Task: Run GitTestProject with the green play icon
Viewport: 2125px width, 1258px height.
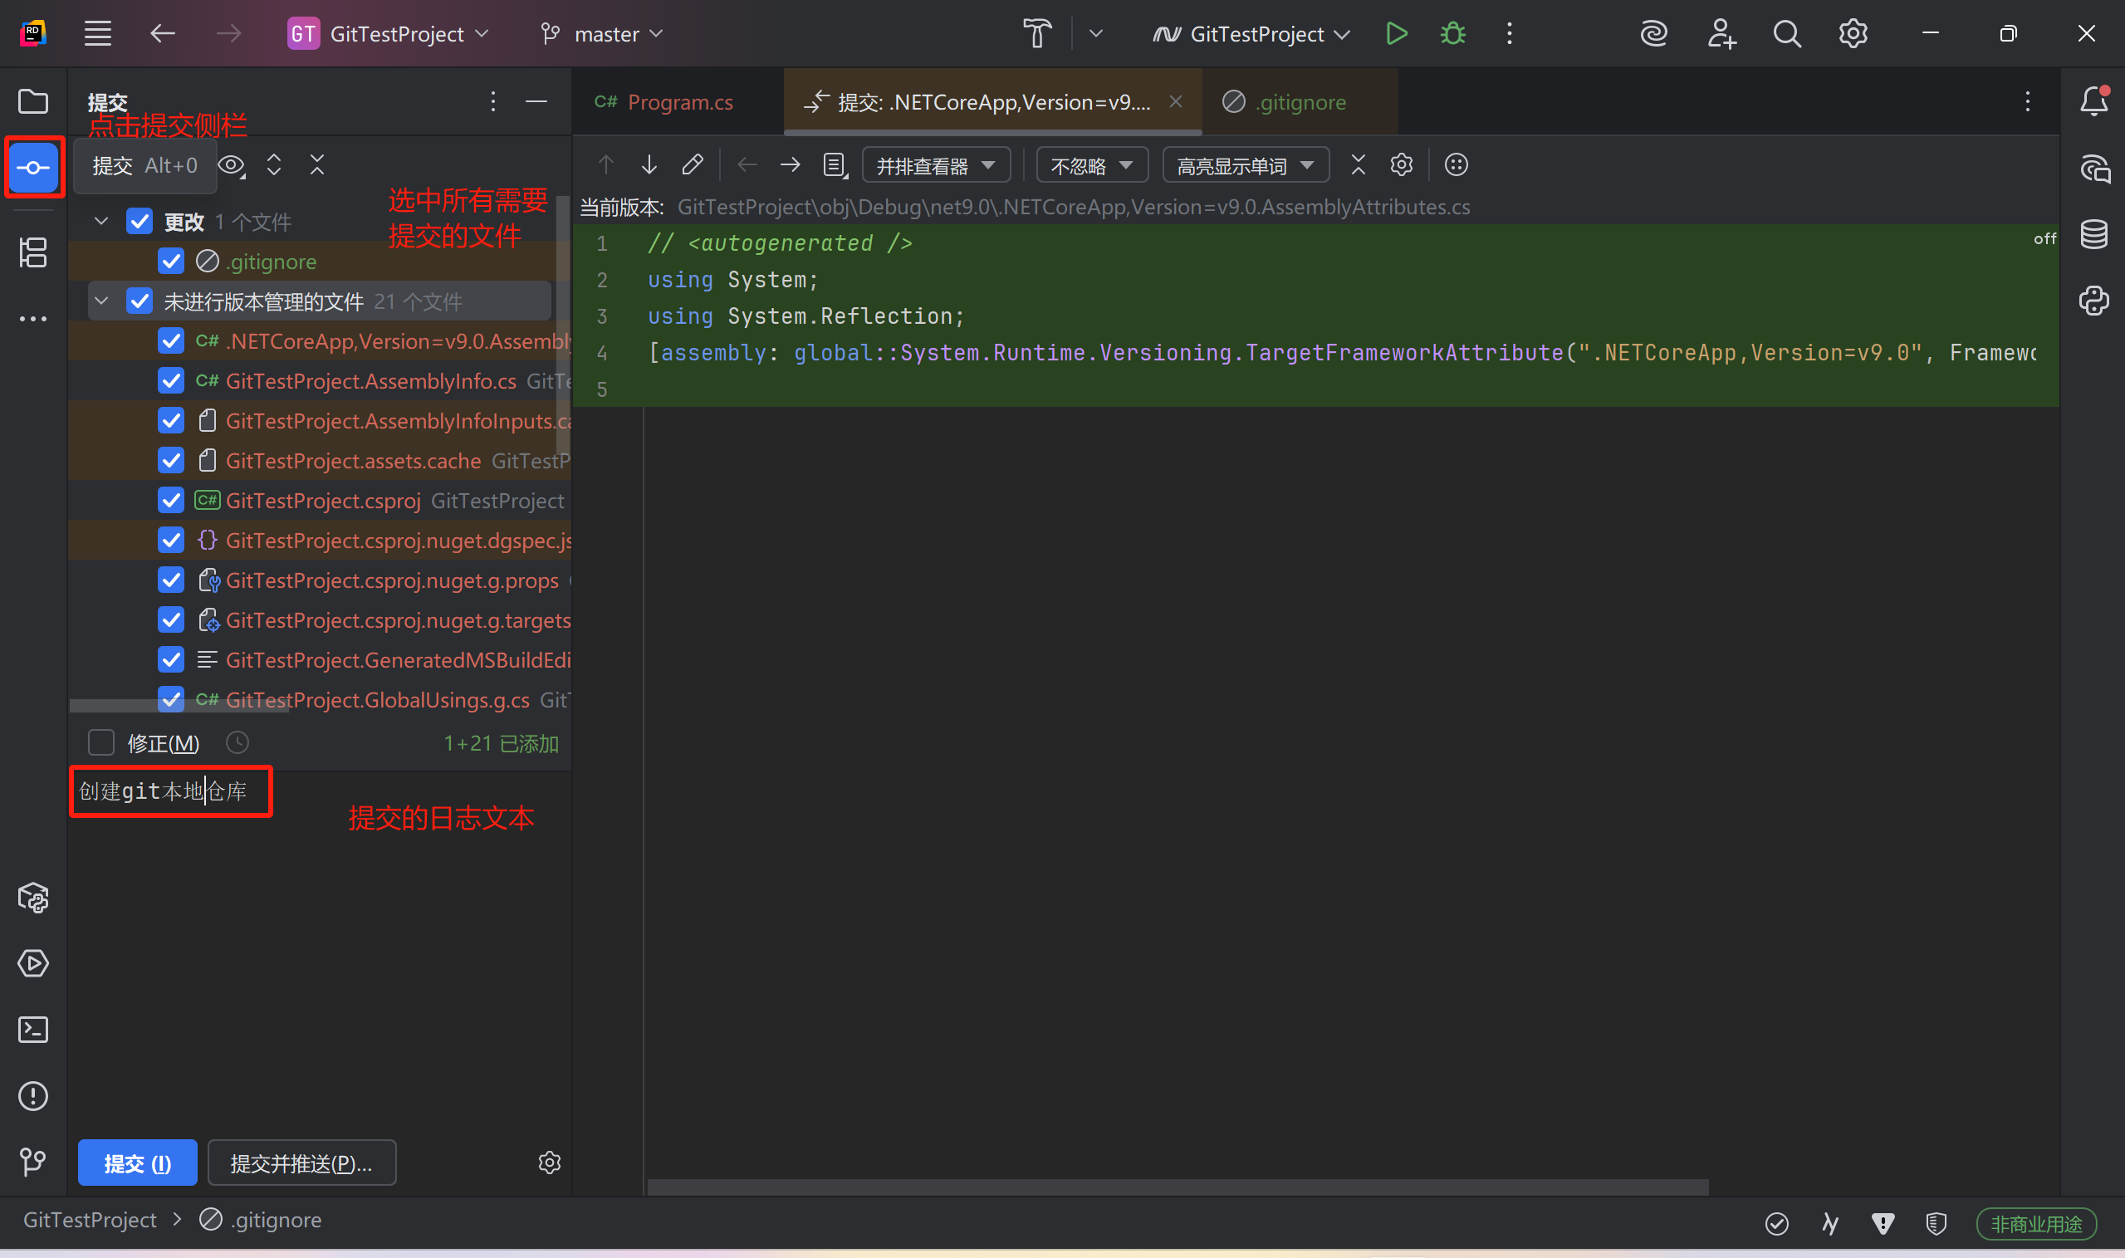Action: point(1396,34)
